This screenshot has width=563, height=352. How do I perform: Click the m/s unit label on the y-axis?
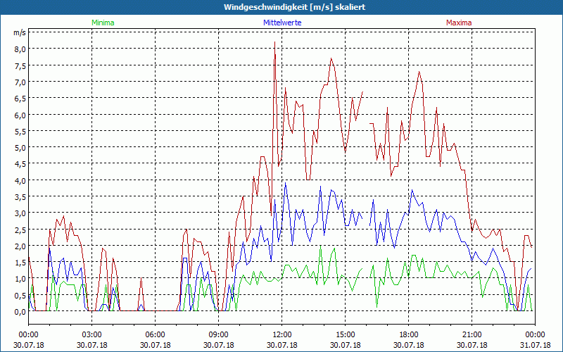(x=18, y=32)
